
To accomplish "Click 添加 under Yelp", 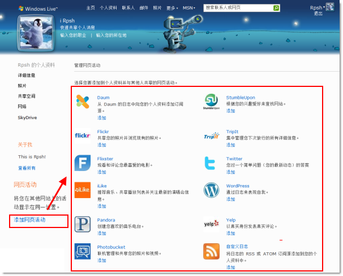I will [230, 233].
